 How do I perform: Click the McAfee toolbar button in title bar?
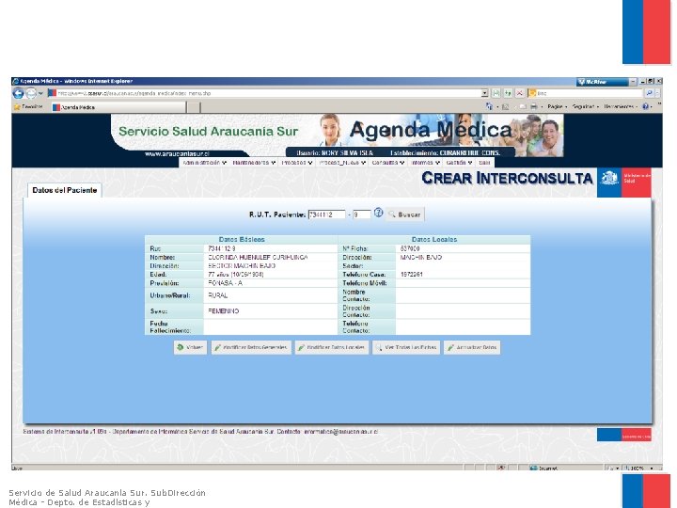(603, 82)
